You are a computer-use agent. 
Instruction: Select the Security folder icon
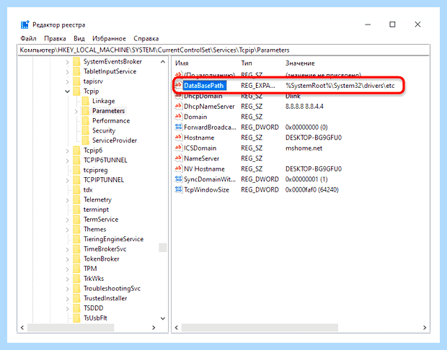(x=85, y=131)
